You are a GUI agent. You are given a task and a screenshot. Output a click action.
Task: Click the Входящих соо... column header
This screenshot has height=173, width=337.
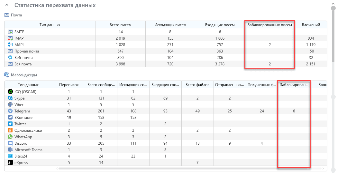pos(165,85)
